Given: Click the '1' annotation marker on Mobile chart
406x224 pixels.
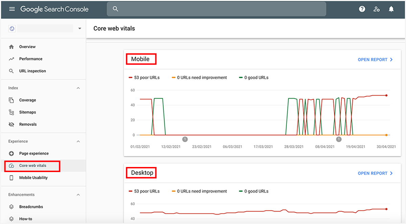Looking at the screenshot, I should click(x=185, y=139).
